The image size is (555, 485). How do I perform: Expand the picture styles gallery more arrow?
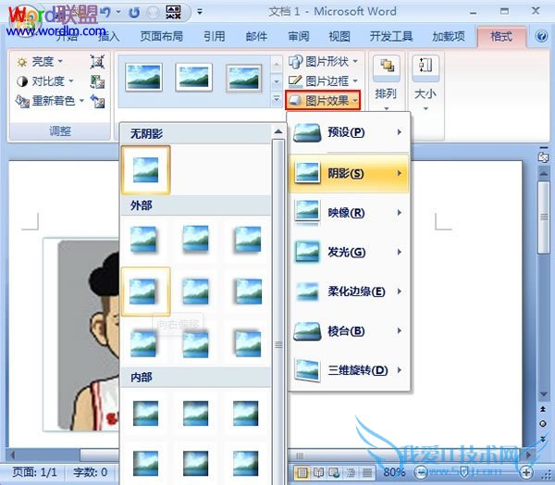coord(277,100)
